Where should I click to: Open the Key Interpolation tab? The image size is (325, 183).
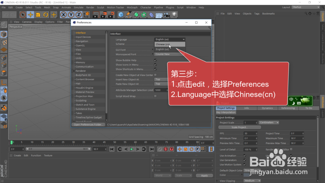(226, 112)
